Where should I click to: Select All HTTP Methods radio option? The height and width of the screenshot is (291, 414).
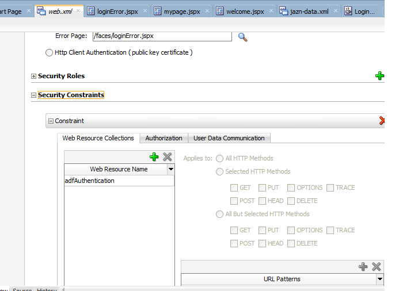tap(220, 158)
